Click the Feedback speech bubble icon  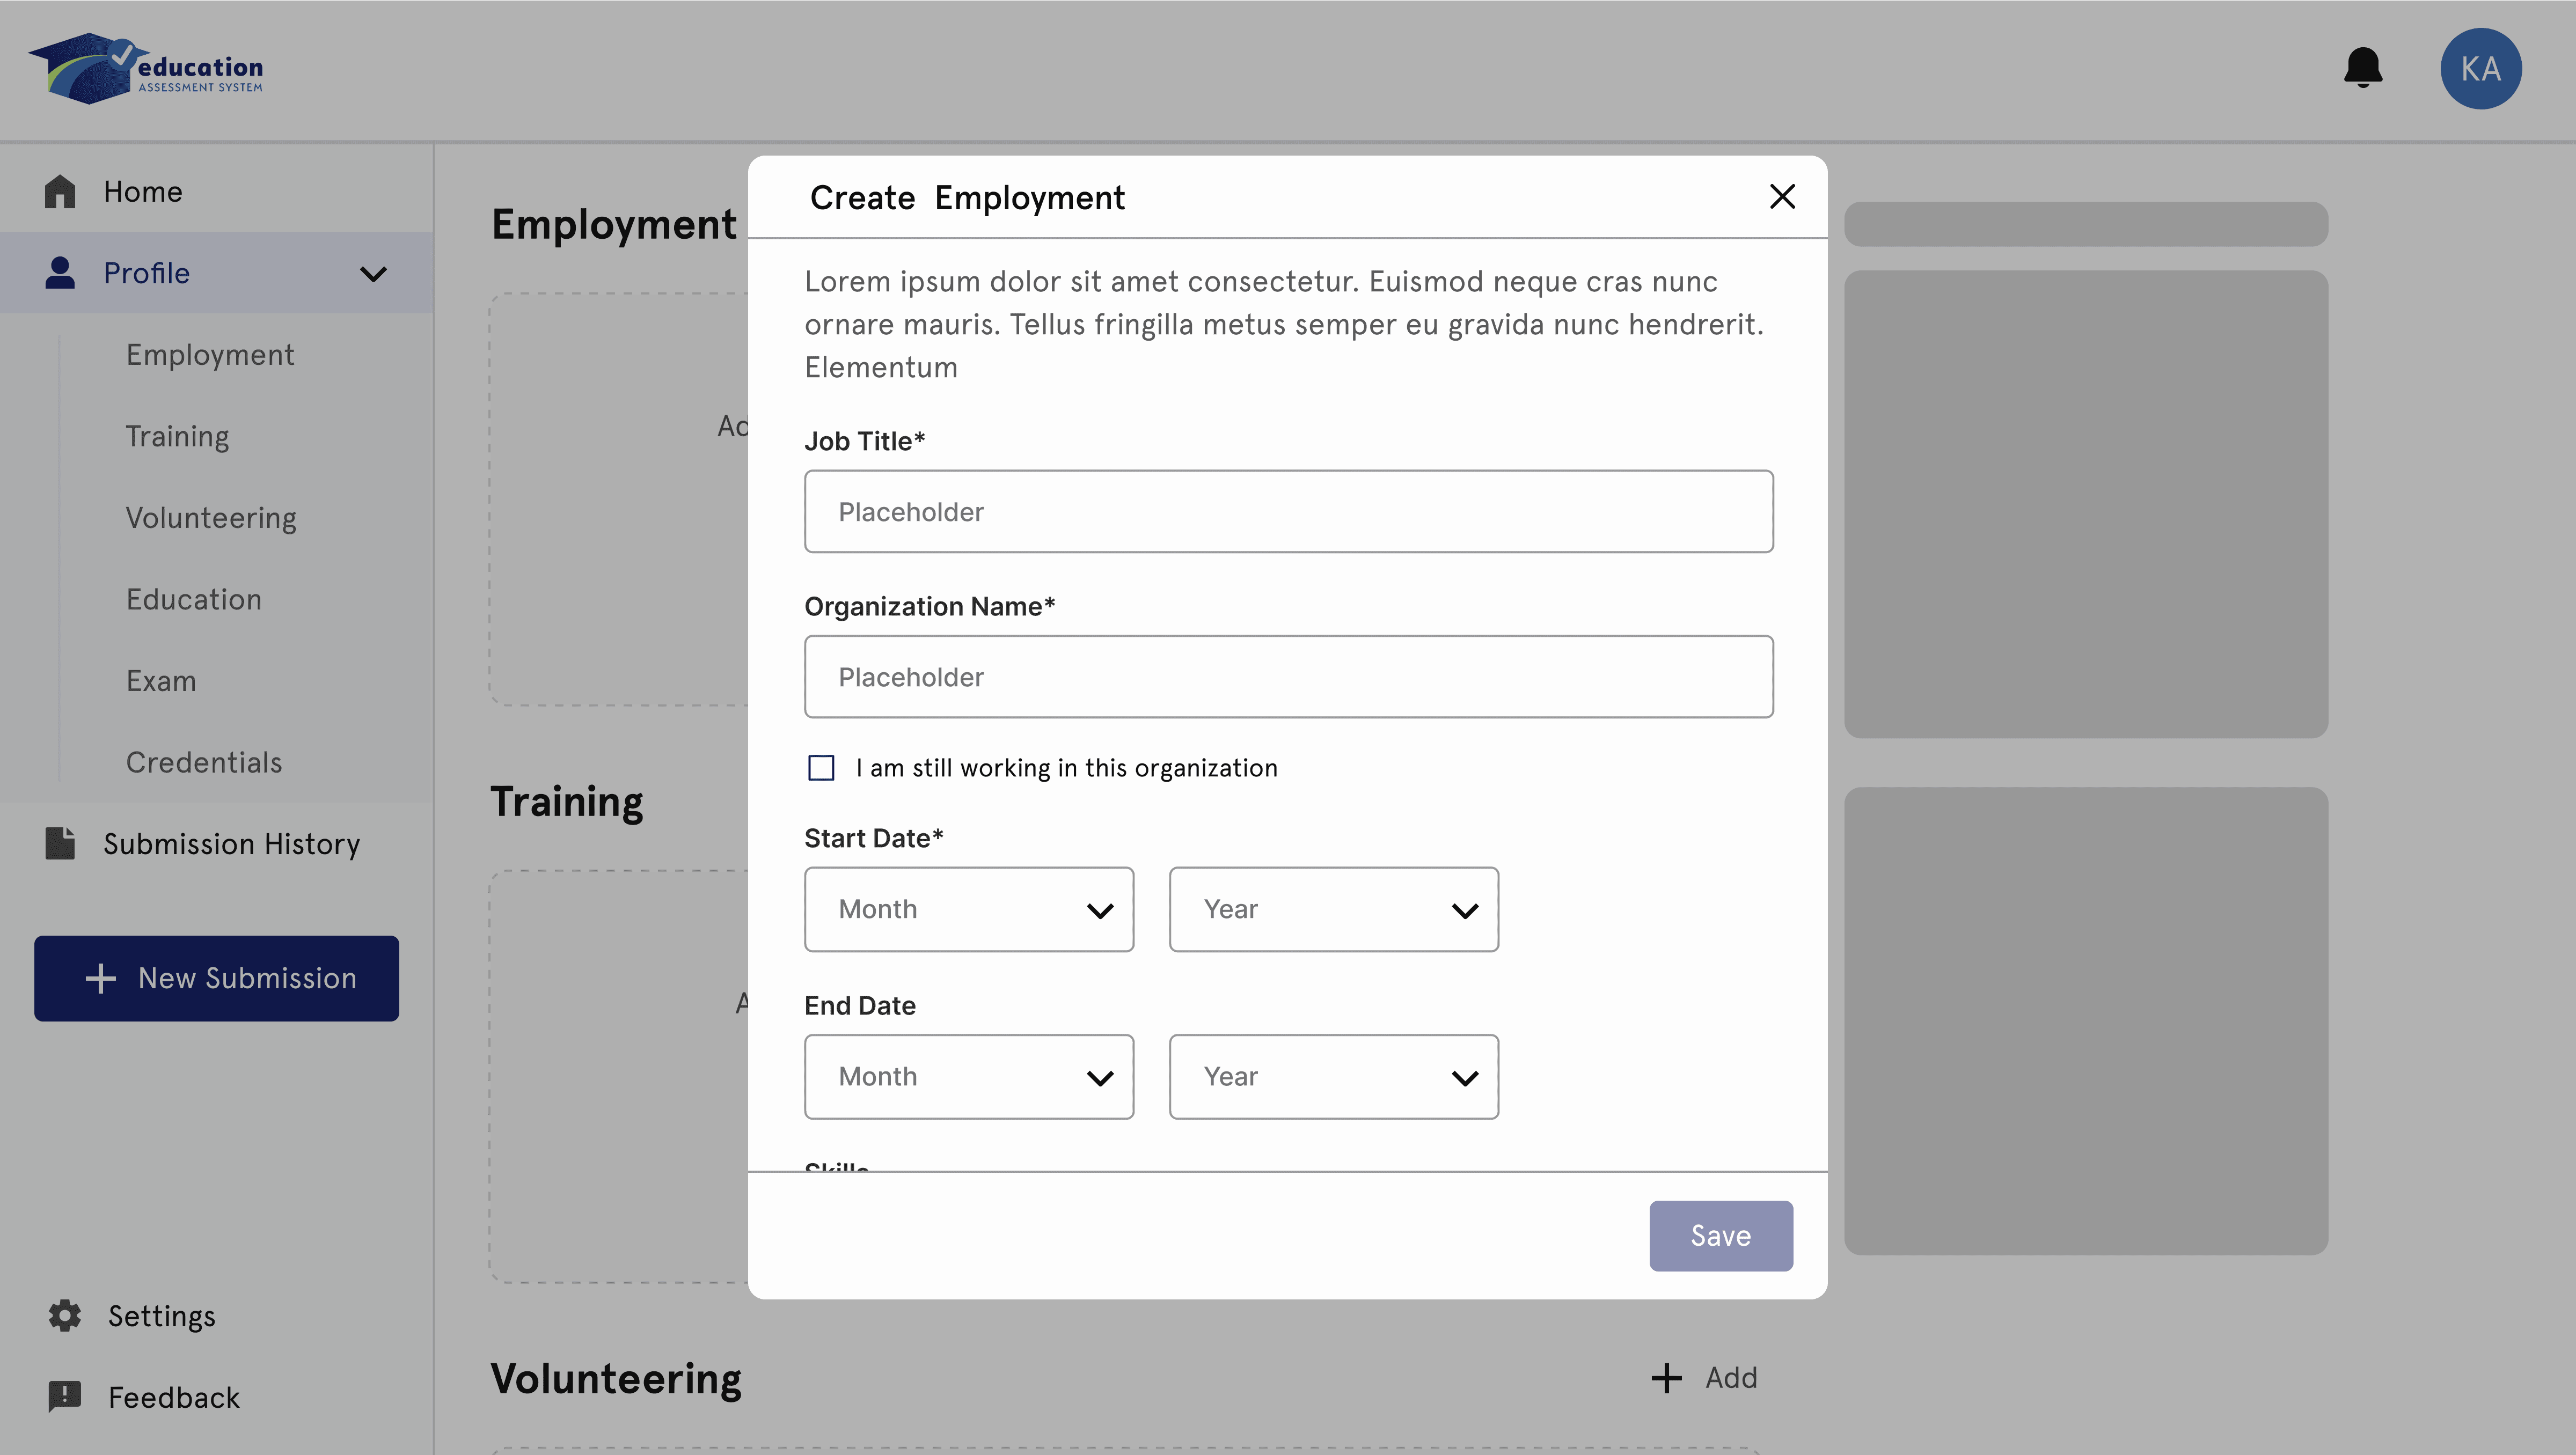click(x=65, y=1396)
